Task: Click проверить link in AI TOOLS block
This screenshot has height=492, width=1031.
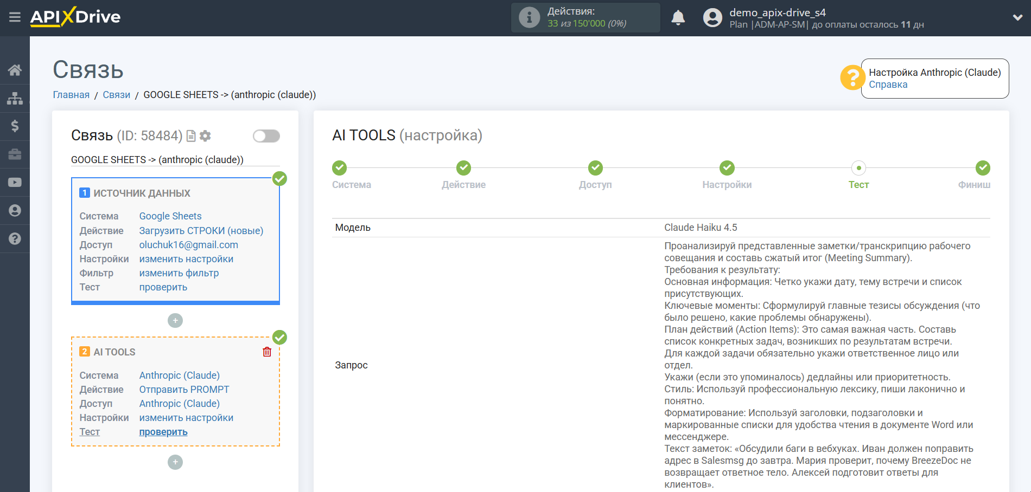Action: coord(163,432)
